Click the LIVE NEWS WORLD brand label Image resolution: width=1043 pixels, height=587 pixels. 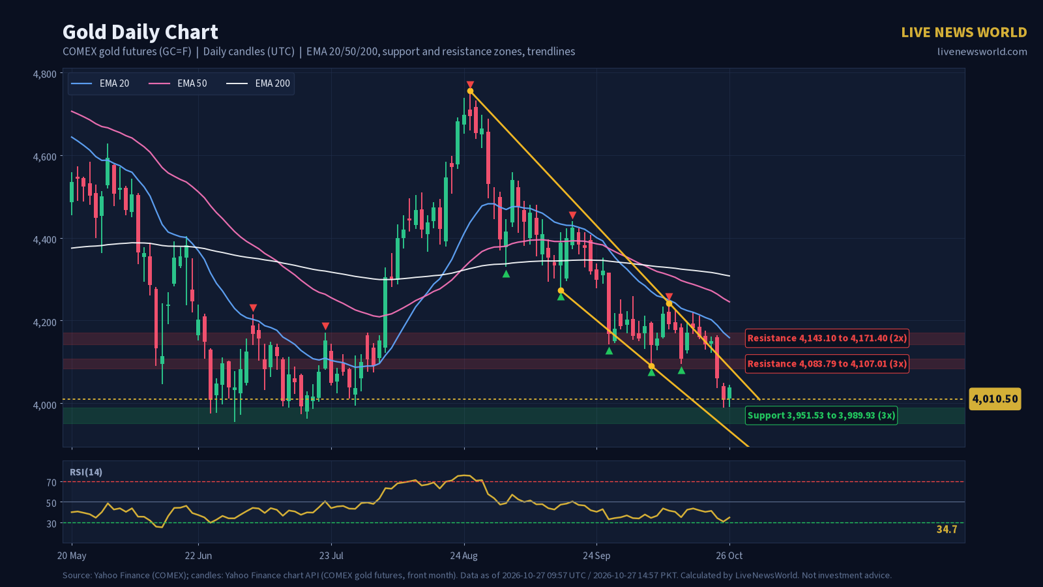click(963, 33)
